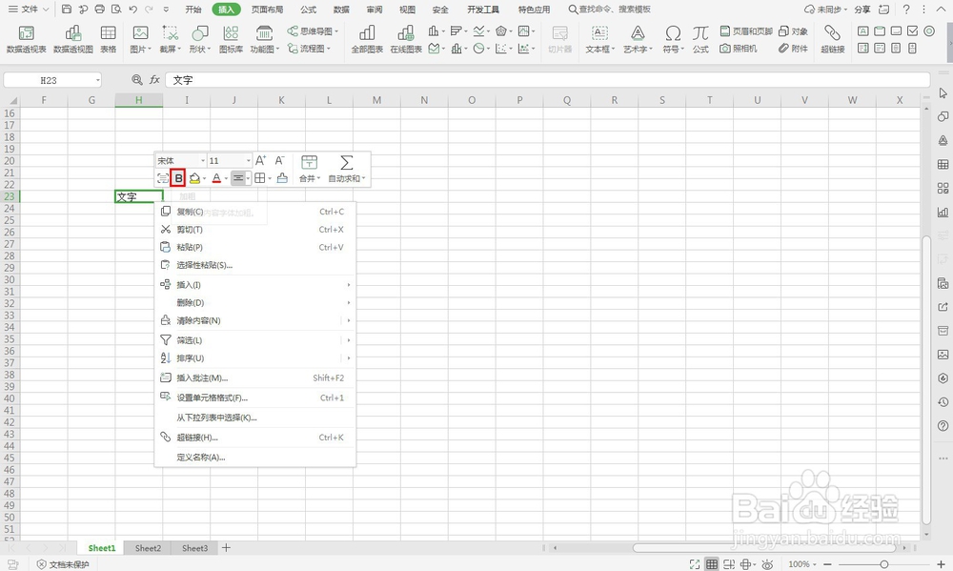Open 设置单元格格式(F)... from context menu
Image resolution: width=953 pixels, height=571 pixels.
pos(255,398)
